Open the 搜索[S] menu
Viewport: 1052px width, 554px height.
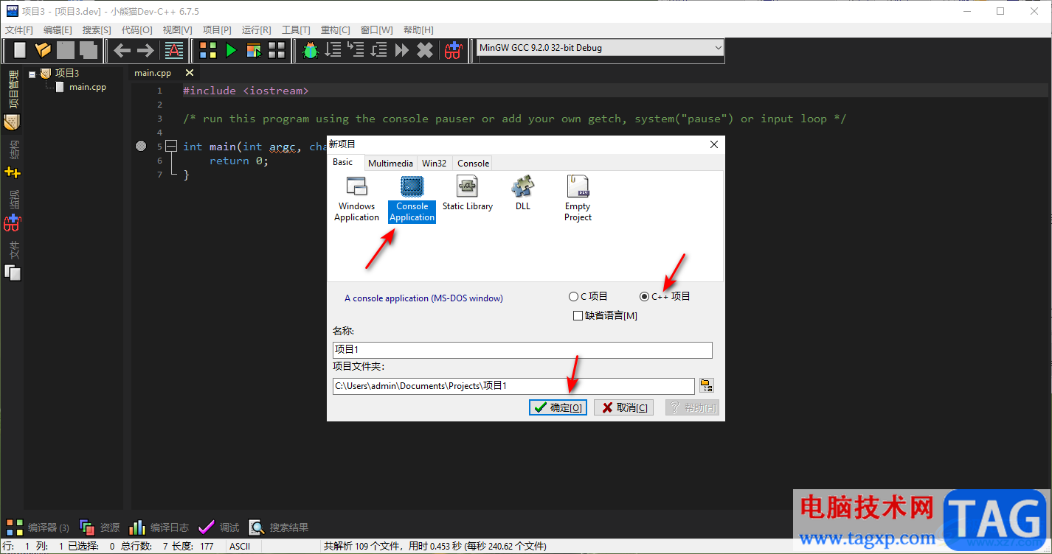[x=97, y=29]
